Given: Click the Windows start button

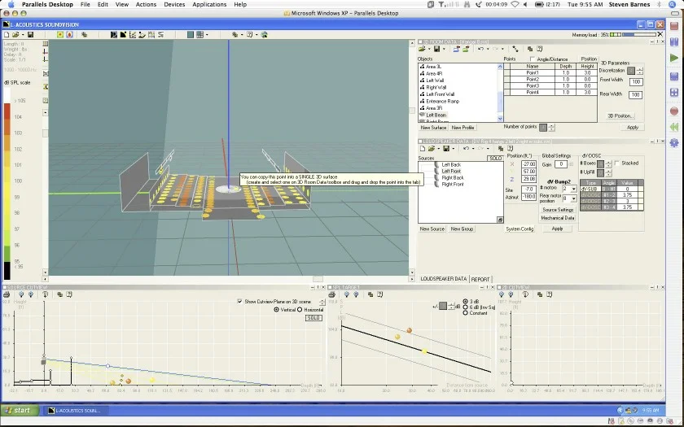Looking at the screenshot, I should coord(20,411).
